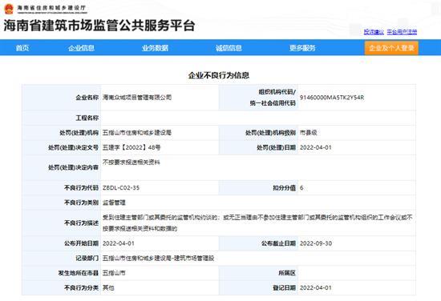Click the 处罚(处理)决定文号 field label
This screenshot has height=301, width=441.
point(73,147)
